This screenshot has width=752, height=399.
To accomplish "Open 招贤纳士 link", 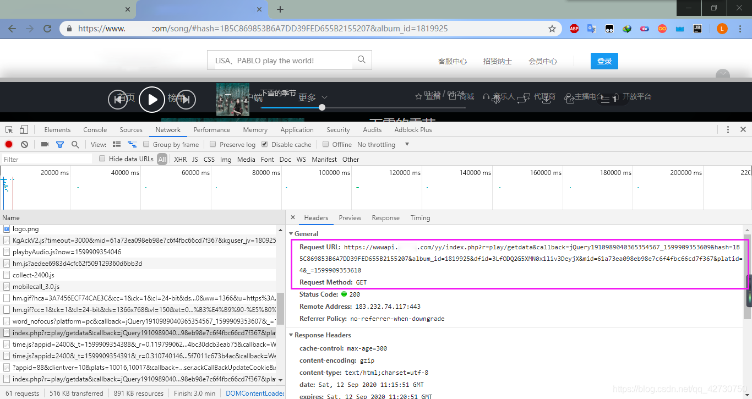I will coord(498,61).
